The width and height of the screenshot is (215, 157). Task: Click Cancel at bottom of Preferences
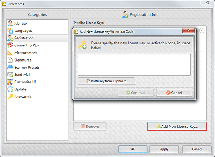197,149
